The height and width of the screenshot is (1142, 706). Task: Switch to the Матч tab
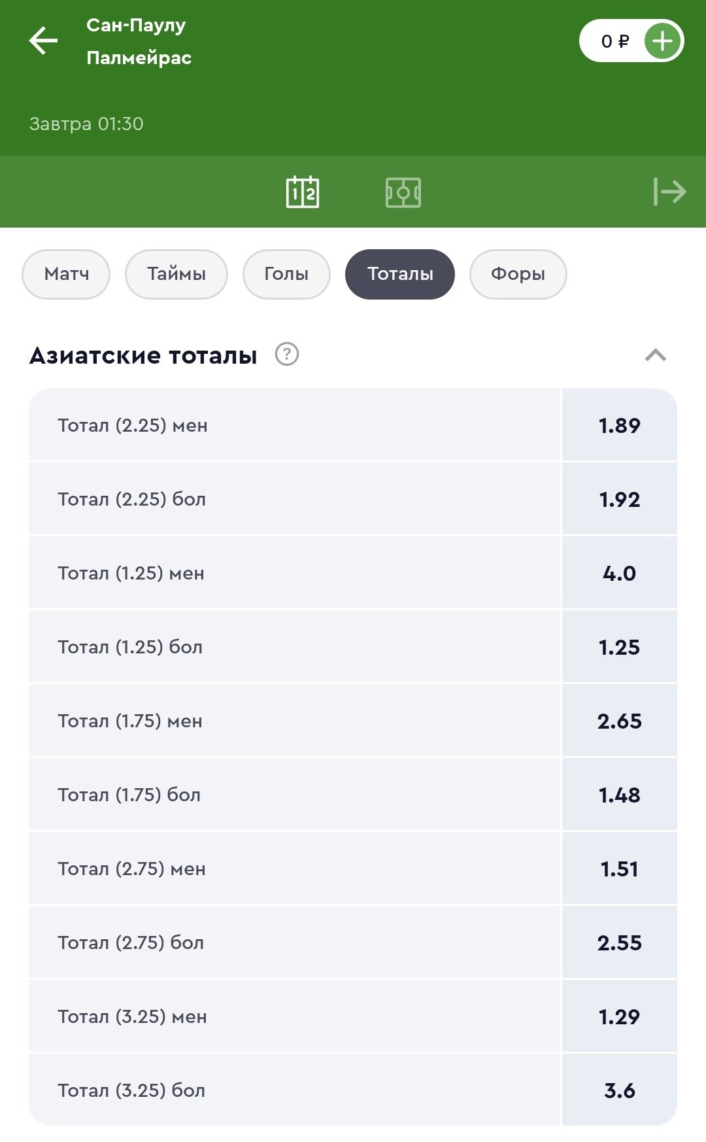pyautogui.click(x=66, y=274)
